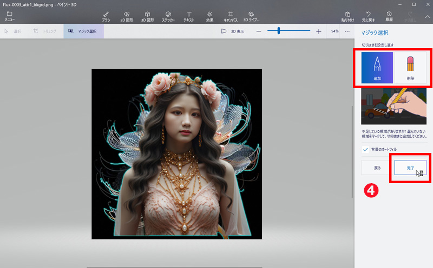Click the zoom slider handle
Viewport: 433px width, 268px height.
[279, 31]
